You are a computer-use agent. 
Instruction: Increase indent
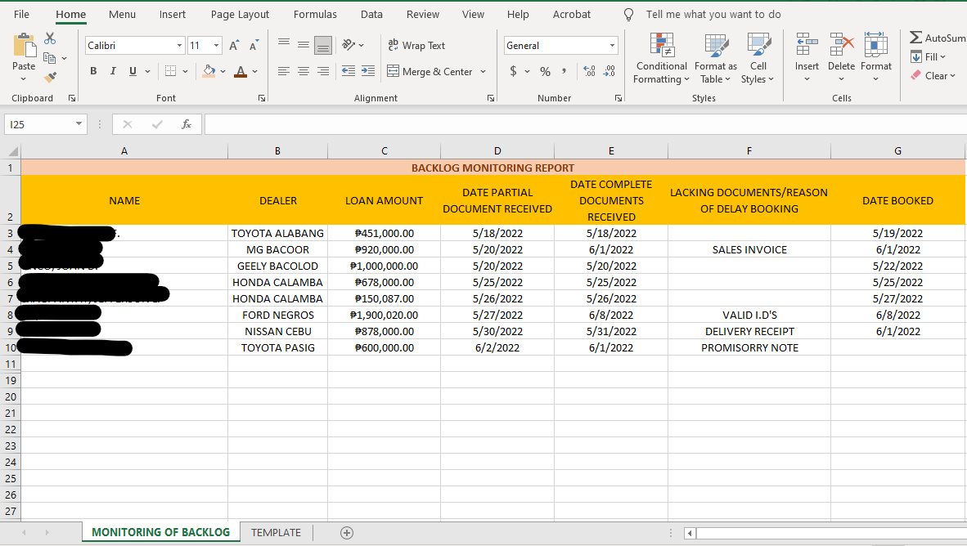[x=368, y=71]
